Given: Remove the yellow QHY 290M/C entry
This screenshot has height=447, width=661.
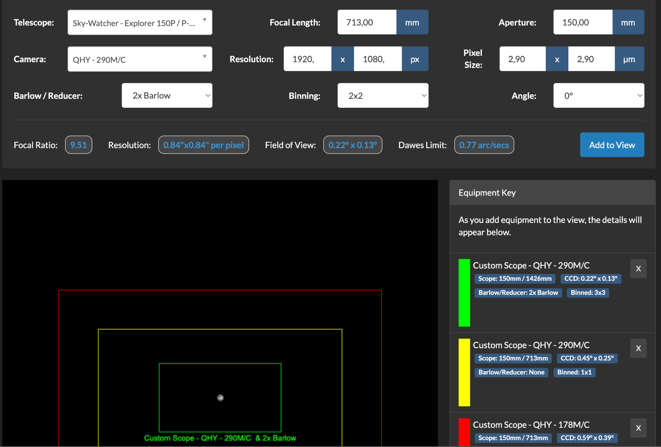Looking at the screenshot, I should (x=638, y=348).
